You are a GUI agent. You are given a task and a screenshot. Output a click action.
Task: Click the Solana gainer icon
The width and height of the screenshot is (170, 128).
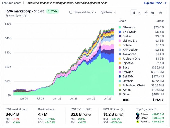138,114
